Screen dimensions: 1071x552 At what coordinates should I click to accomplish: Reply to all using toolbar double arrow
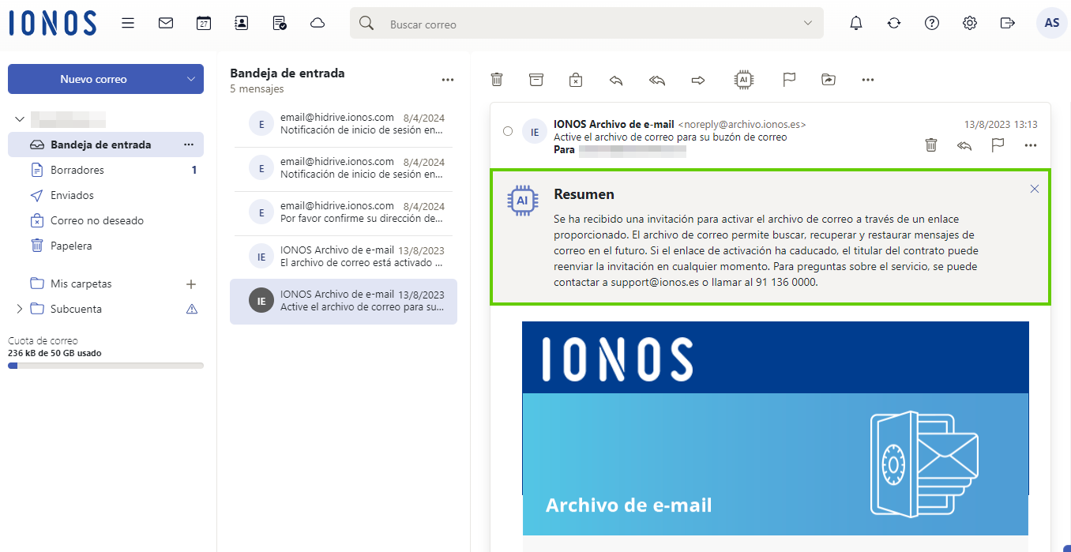tap(657, 79)
